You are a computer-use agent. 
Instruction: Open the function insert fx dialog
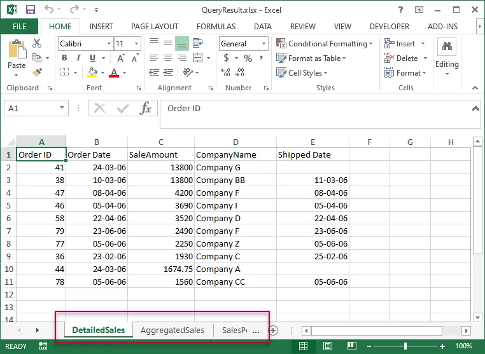tap(145, 109)
